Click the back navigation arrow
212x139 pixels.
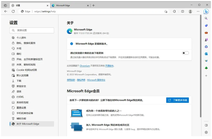(6, 11)
